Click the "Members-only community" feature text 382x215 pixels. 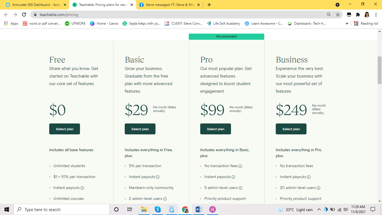pos(151,188)
